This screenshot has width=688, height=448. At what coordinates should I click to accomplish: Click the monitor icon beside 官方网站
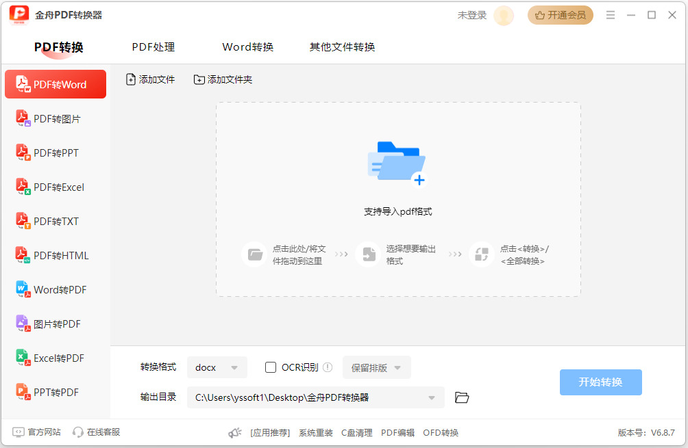click(18, 432)
